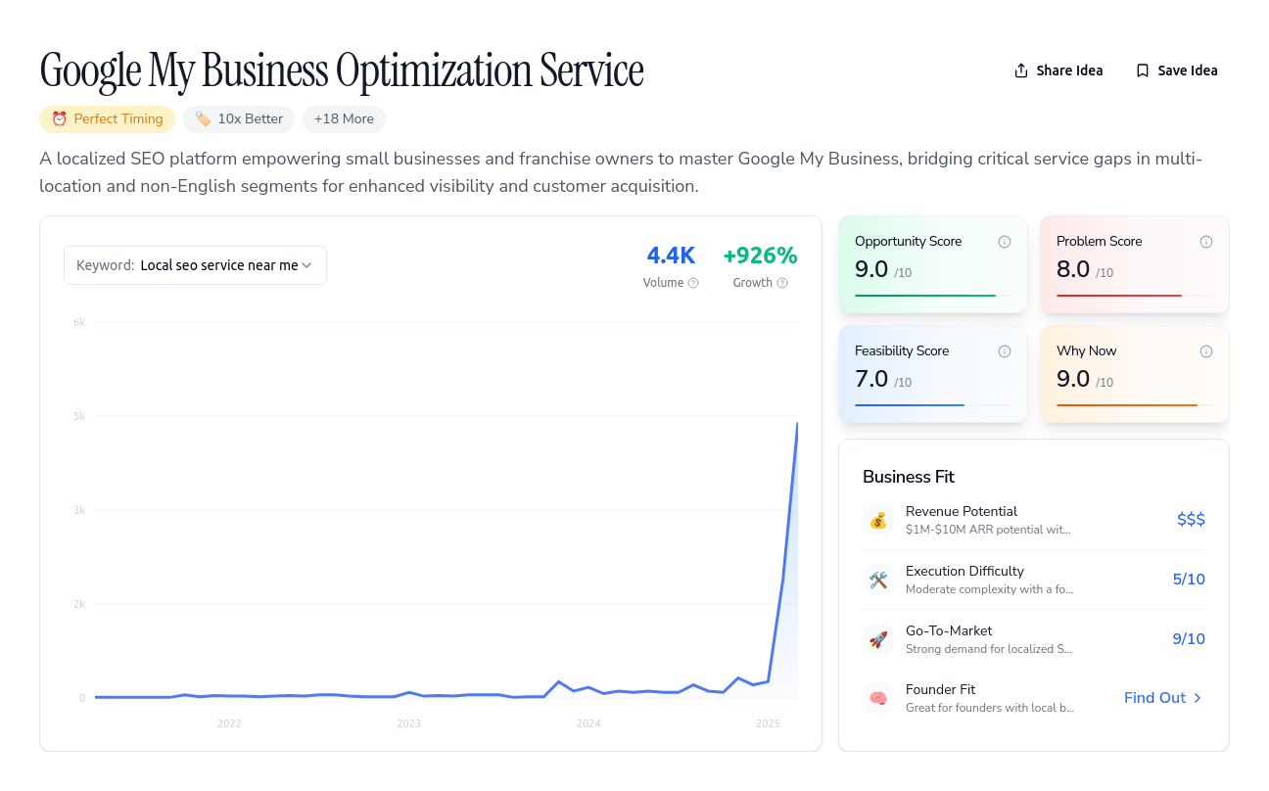
Task: Click the share icon beside Share Idea
Action: 1021,70
